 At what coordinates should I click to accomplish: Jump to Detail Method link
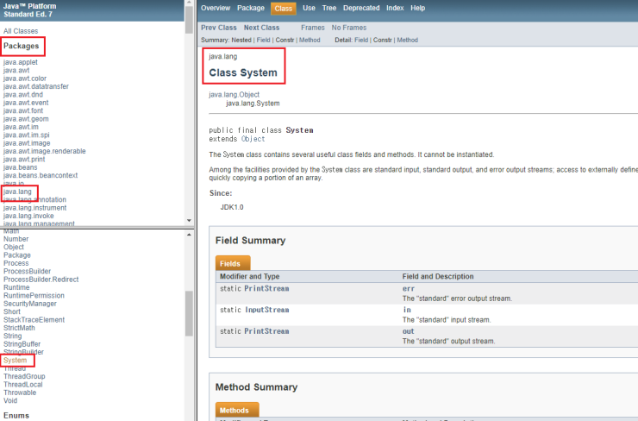[x=407, y=40]
